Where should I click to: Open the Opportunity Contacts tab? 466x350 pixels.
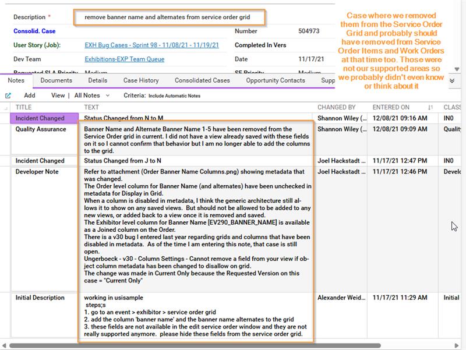pos(276,80)
